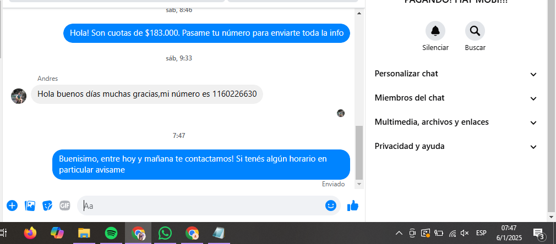Choose a sticker from sticker icon
Viewport: 556px width, 244px height.
click(x=47, y=206)
